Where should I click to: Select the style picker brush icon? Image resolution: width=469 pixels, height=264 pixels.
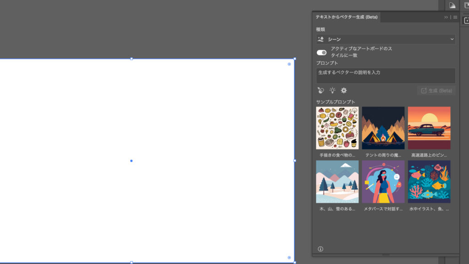[x=320, y=90]
